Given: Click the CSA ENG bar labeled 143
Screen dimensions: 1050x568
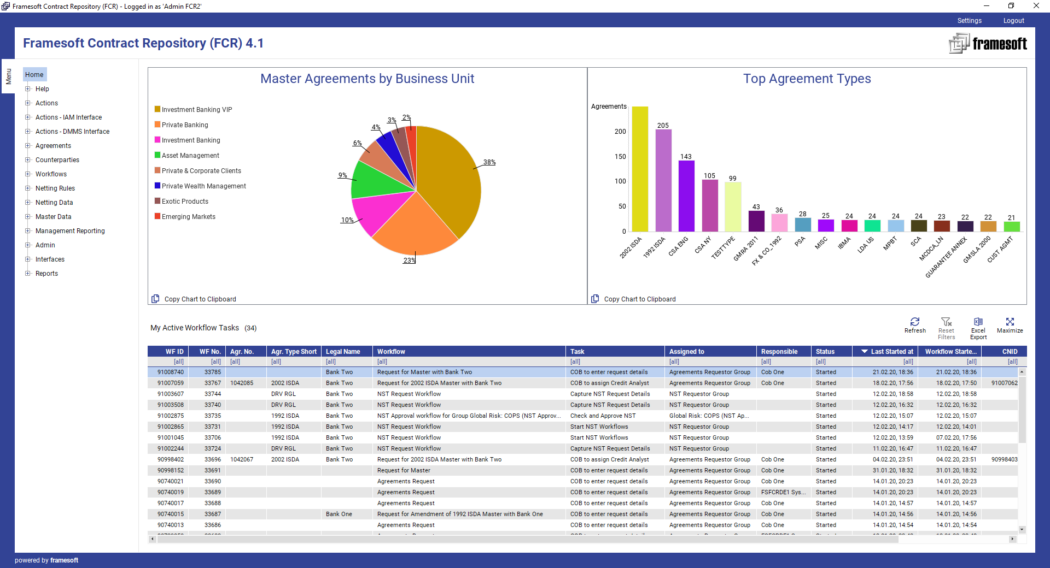Looking at the screenshot, I should pos(686,196).
